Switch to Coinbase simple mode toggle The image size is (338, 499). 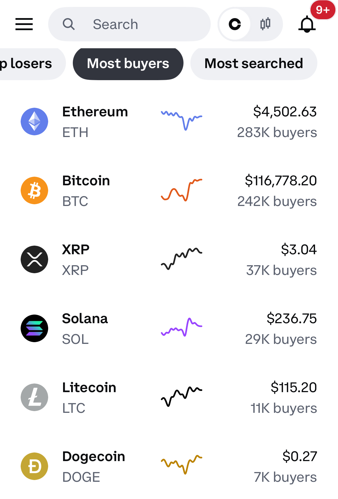(235, 24)
